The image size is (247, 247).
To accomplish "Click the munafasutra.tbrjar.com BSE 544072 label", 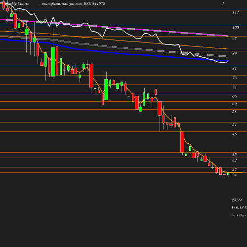I will click(74, 4).
